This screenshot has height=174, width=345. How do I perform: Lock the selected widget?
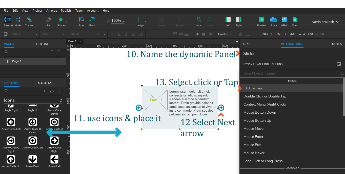pyautogui.click(x=198, y=20)
